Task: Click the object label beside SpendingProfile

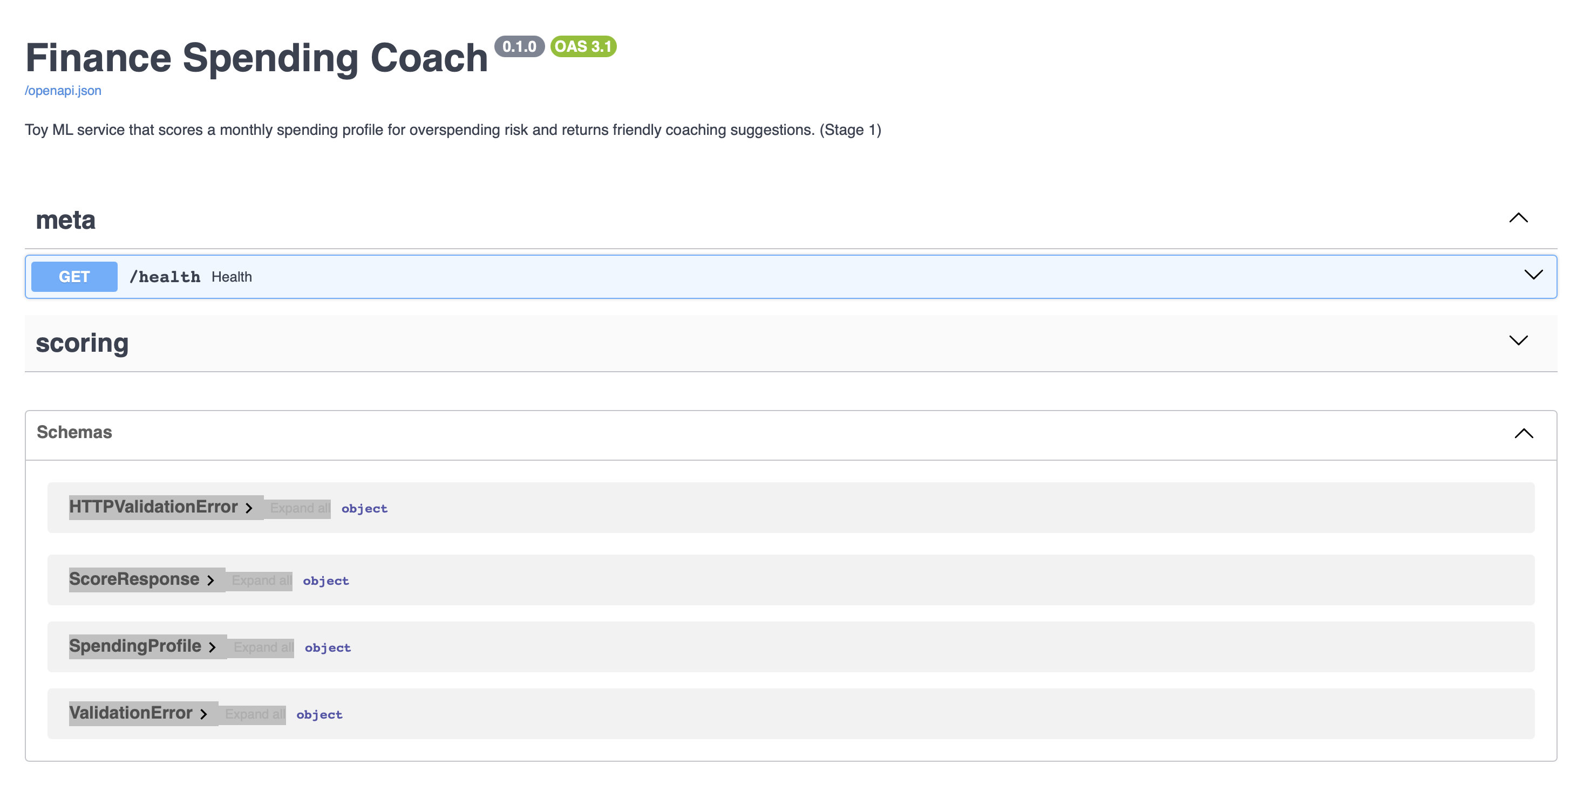Action: [x=328, y=647]
